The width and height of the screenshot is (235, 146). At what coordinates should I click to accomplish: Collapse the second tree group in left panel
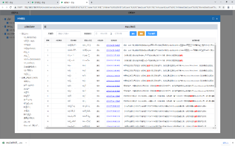pyautogui.click(x=20, y=78)
